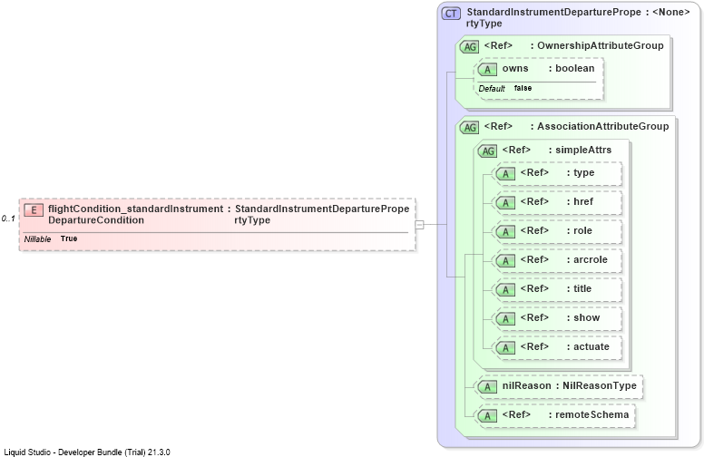
Task: Select the href attribute reference name
Action: click(583, 201)
